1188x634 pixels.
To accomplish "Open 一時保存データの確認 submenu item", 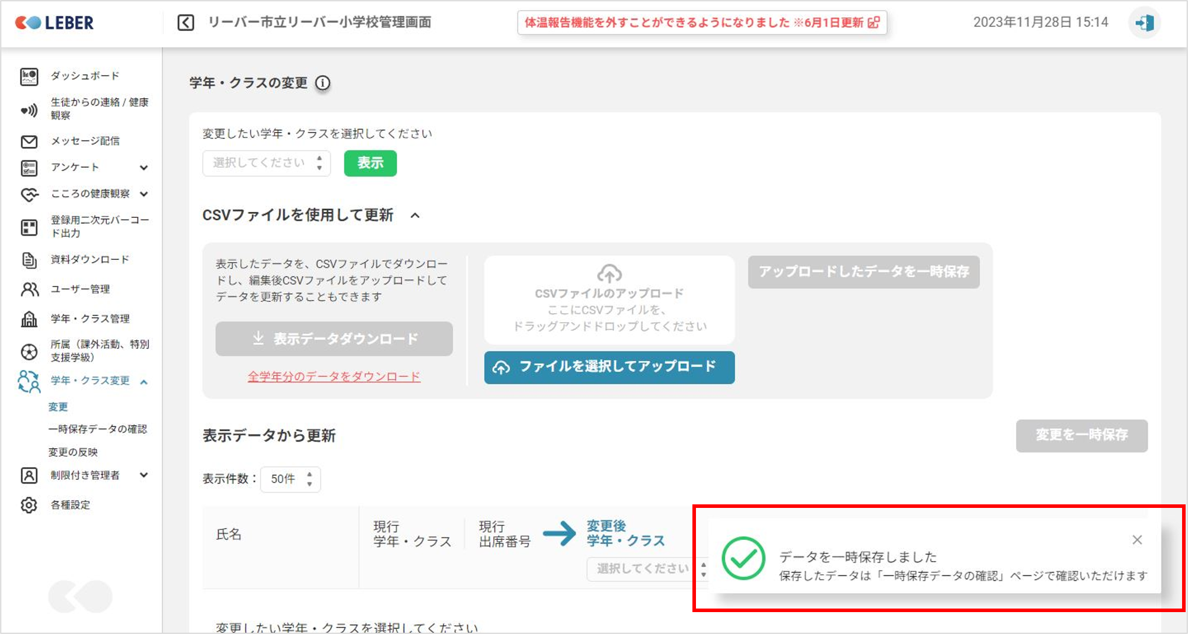I will [98, 429].
